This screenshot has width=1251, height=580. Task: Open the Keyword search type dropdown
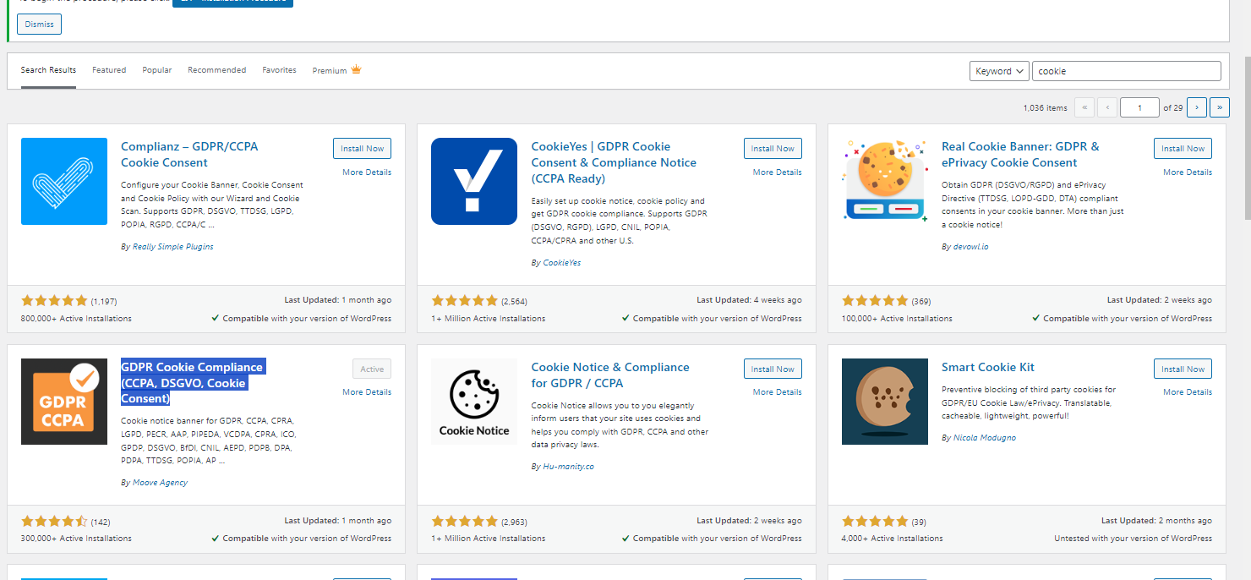[999, 71]
